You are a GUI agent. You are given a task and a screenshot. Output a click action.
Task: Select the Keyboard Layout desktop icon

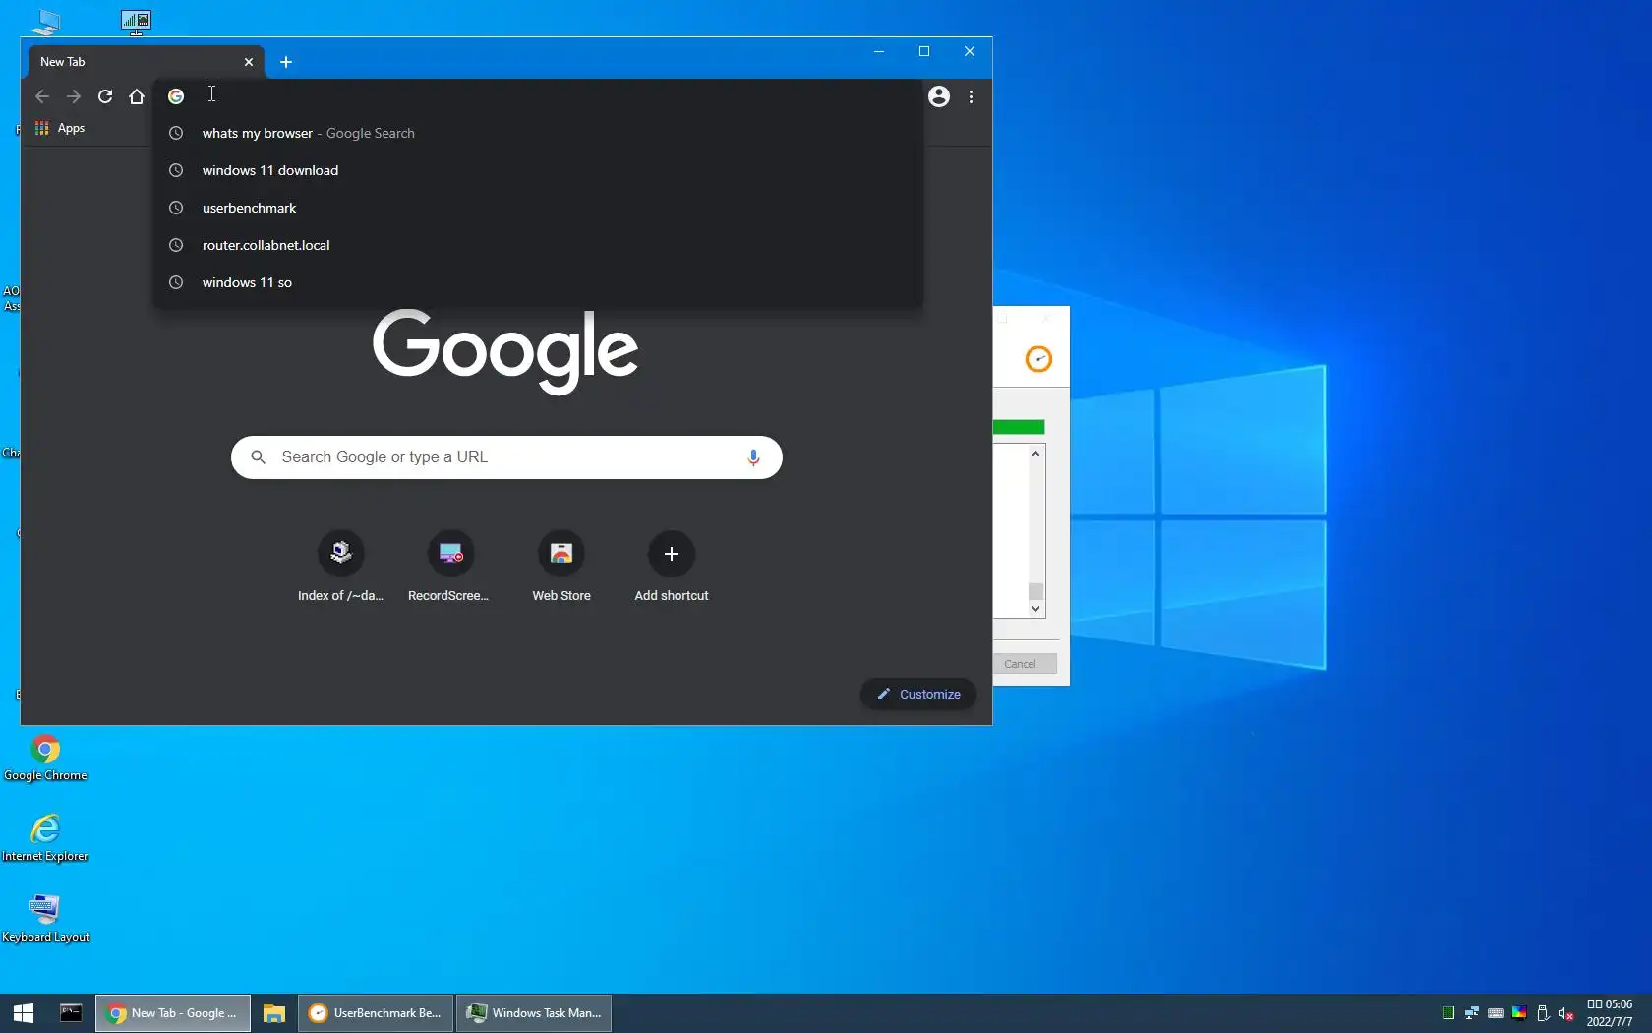coord(45,919)
